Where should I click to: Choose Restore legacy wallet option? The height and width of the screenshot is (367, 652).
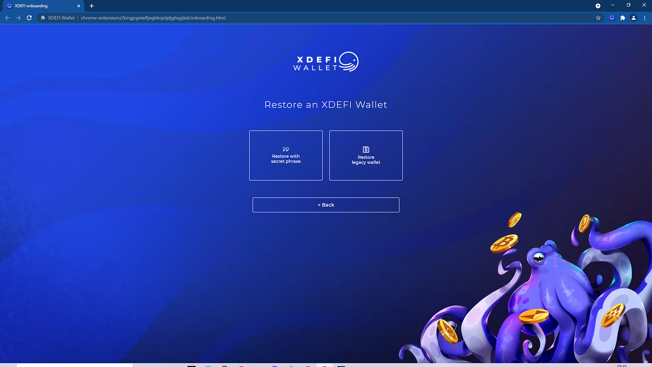tap(366, 156)
